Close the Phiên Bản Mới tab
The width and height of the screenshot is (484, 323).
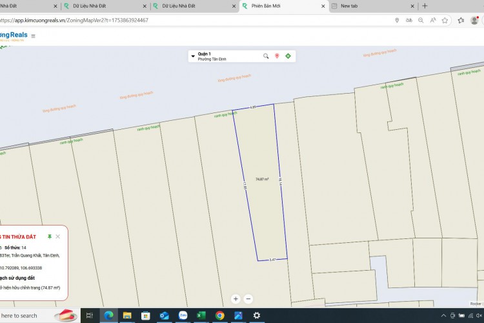[323, 6]
